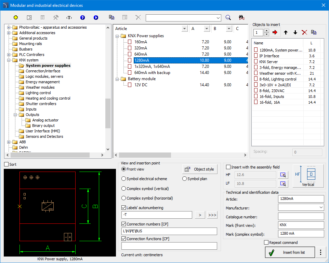Click red arrow to add object to list

(x=275, y=32)
